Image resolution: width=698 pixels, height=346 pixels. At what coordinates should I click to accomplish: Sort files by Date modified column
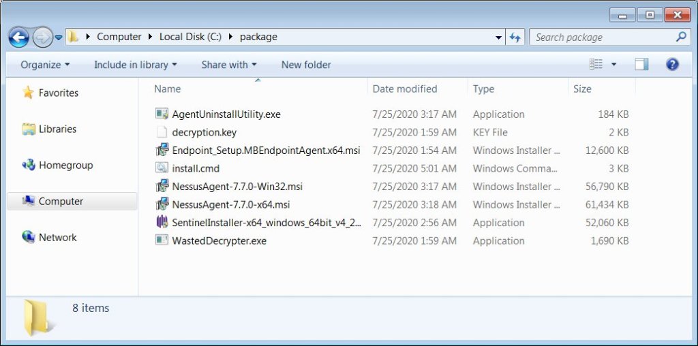tap(405, 89)
